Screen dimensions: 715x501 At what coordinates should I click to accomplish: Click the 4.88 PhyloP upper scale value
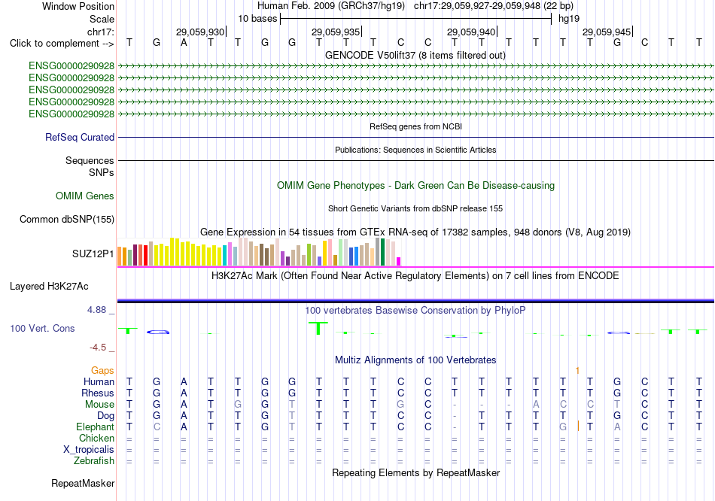pyautogui.click(x=96, y=310)
